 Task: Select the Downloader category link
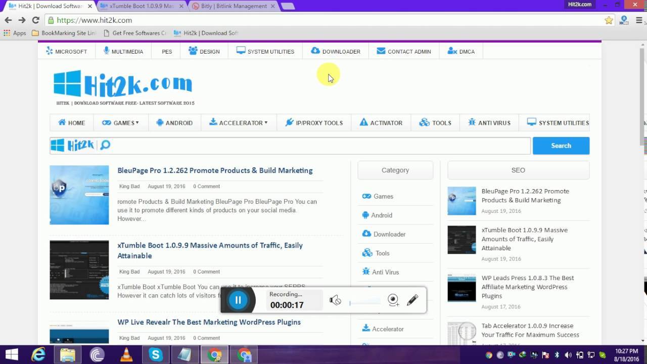pos(384,234)
